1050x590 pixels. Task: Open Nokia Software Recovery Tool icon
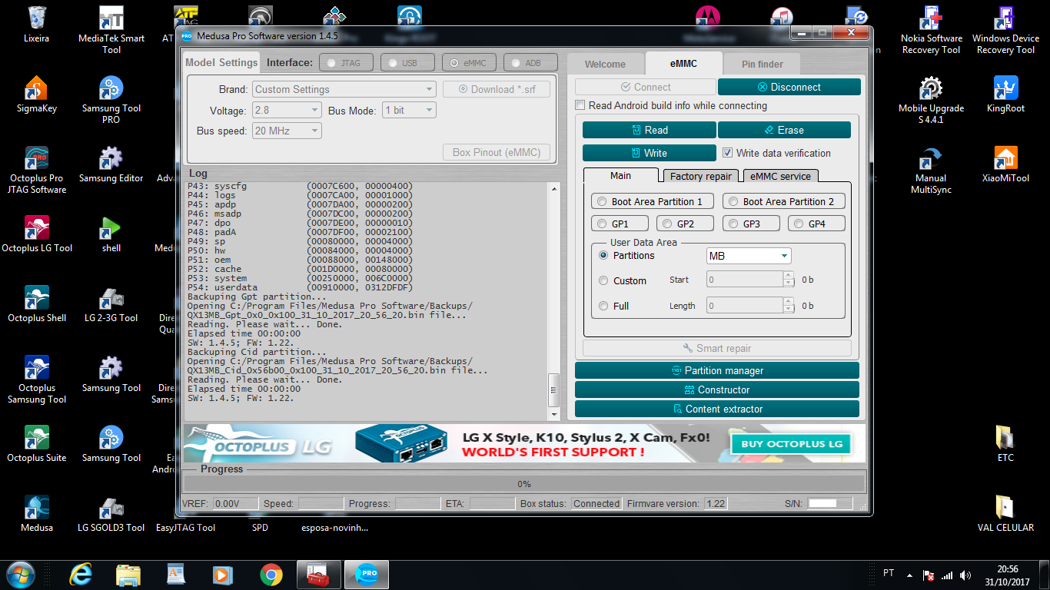click(931, 29)
